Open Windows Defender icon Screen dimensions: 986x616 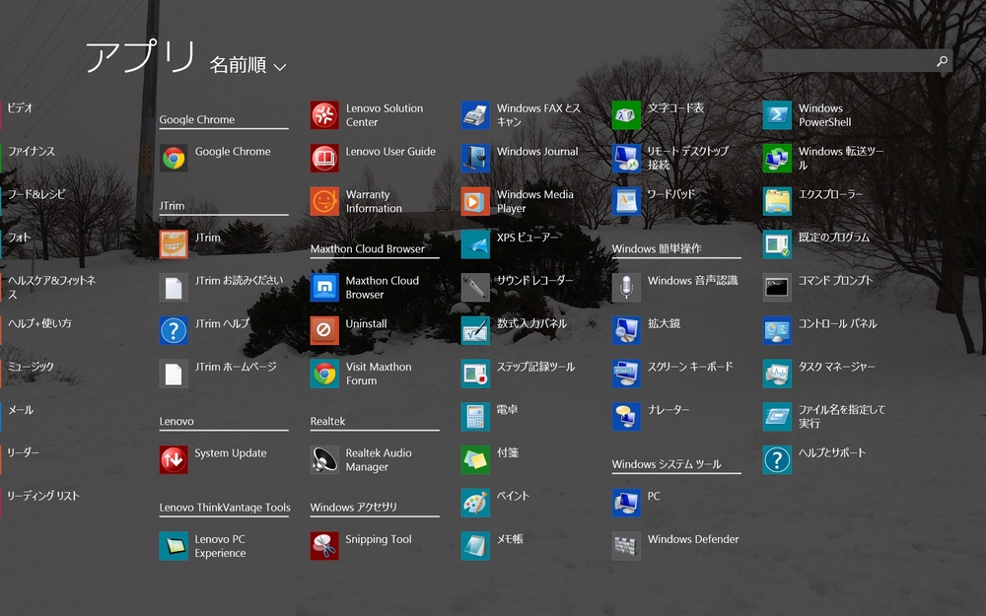(x=626, y=546)
